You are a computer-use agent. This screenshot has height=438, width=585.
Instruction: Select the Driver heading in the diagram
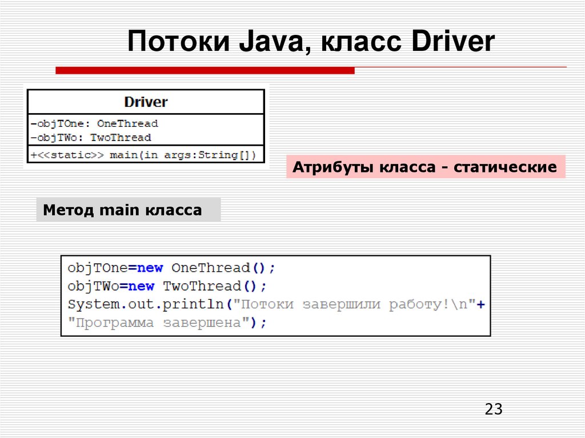(145, 102)
